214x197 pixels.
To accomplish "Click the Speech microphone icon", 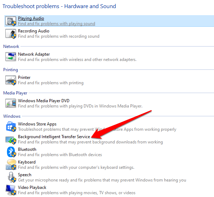I will pos(12,177).
